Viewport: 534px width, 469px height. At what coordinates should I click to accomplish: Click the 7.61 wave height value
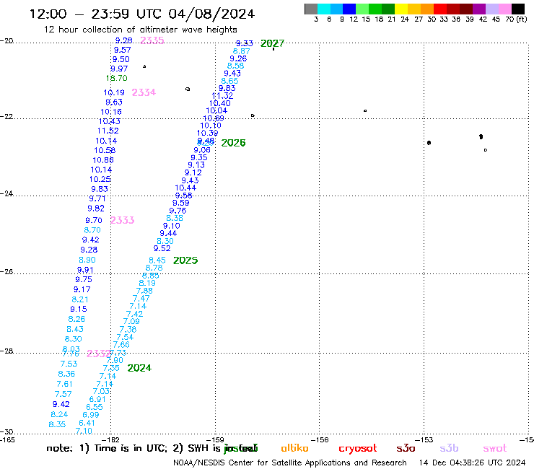pos(65,384)
